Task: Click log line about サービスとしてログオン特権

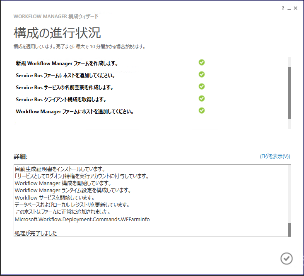Action: point(82,176)
